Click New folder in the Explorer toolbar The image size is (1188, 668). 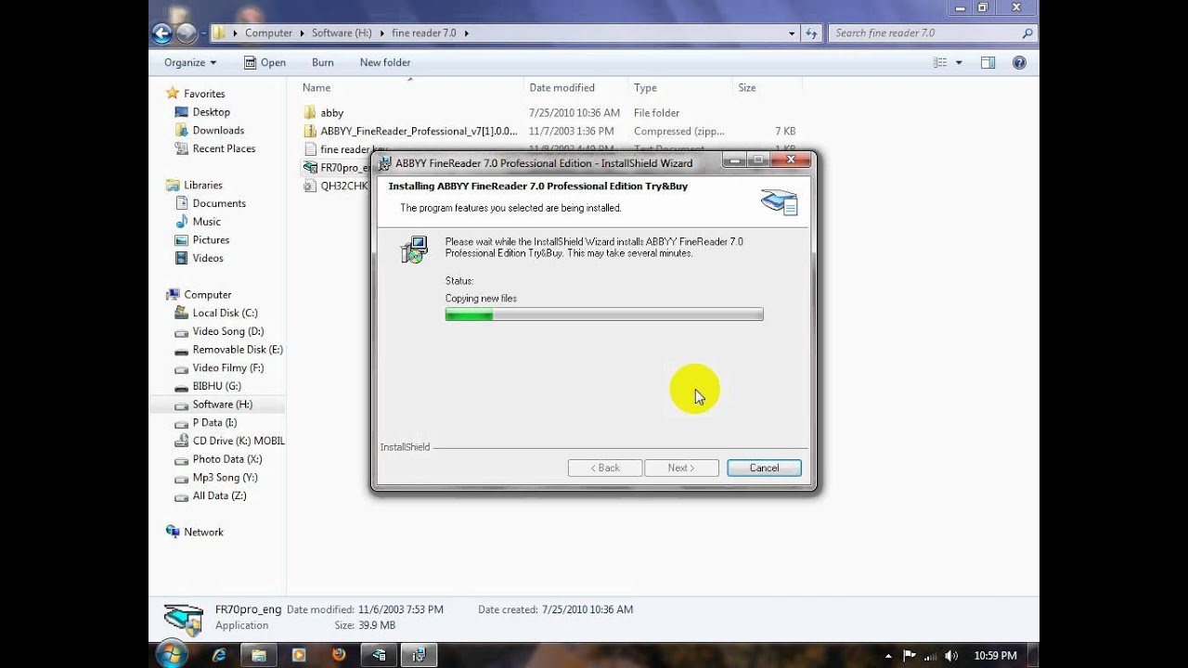point(385,62)
